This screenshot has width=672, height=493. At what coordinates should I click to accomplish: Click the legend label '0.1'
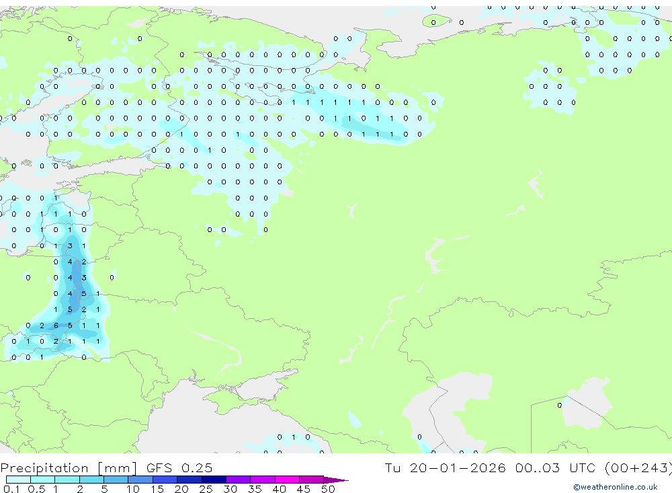click(11, 489)
